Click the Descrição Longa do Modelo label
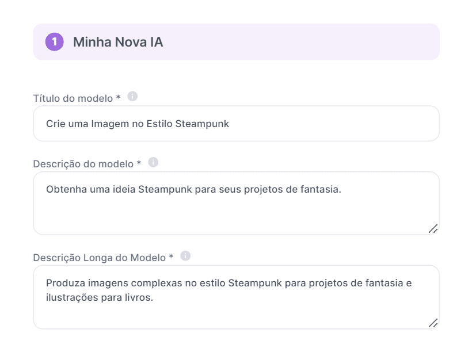This screenshot has width=472, height=341. [x=103, y=258]
